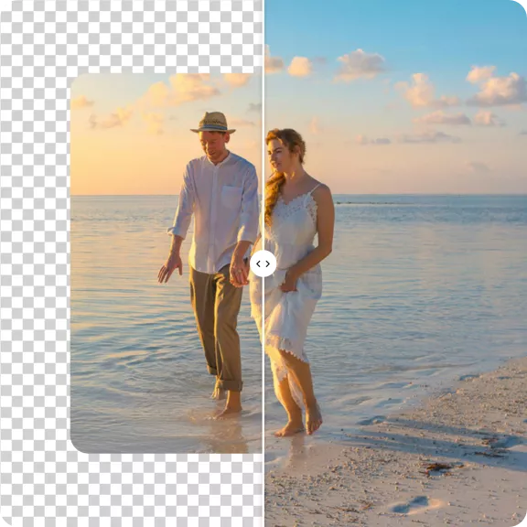527x527 pixels.
Task: Click the round before/after slider handle
Action: tap(263, 263)
